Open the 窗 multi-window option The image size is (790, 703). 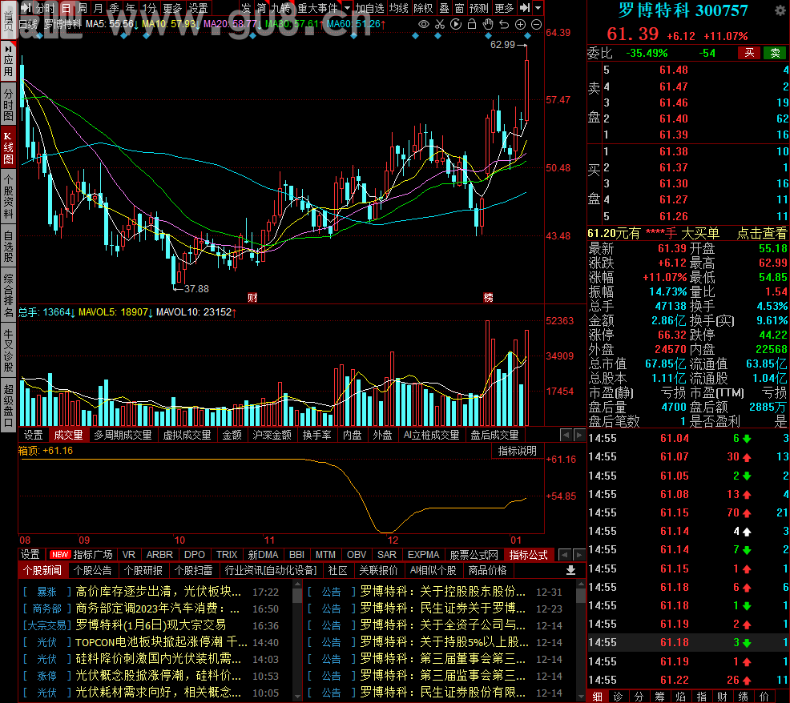(459, 8)
